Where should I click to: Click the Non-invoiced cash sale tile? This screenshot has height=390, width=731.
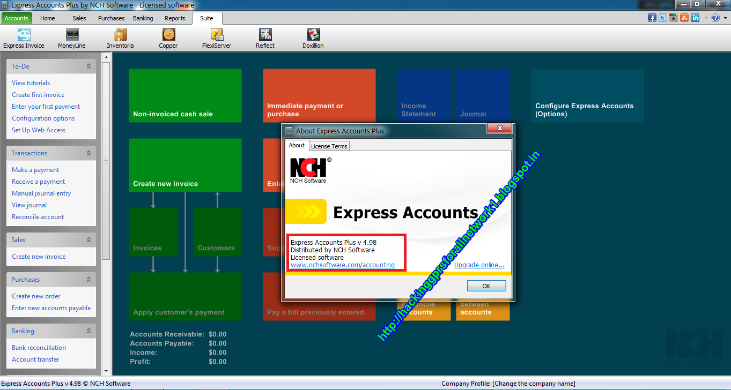185,95
